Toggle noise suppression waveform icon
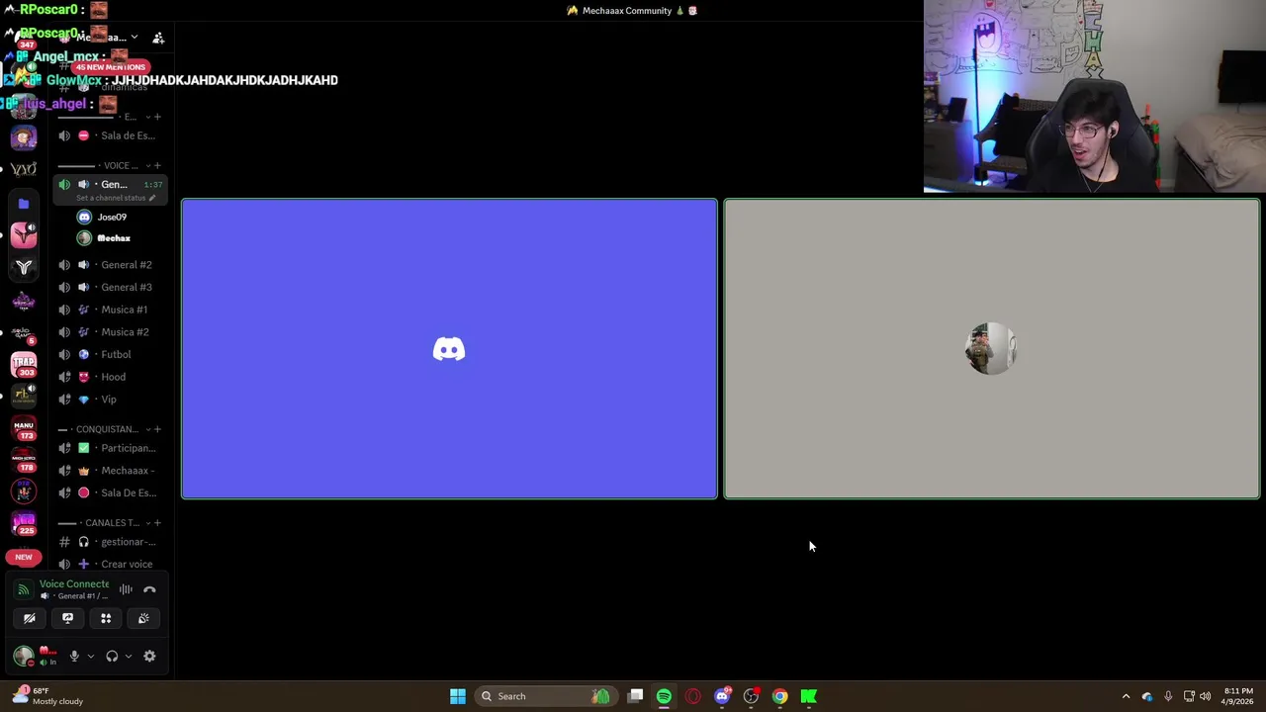The height and width of the screenshot is (712, 1266). pyautogui.click(x=126, y=589)
